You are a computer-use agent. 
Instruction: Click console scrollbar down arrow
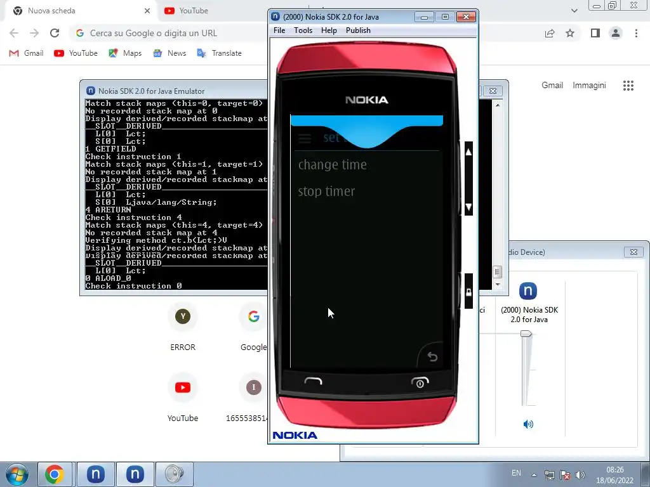(498, 285)
